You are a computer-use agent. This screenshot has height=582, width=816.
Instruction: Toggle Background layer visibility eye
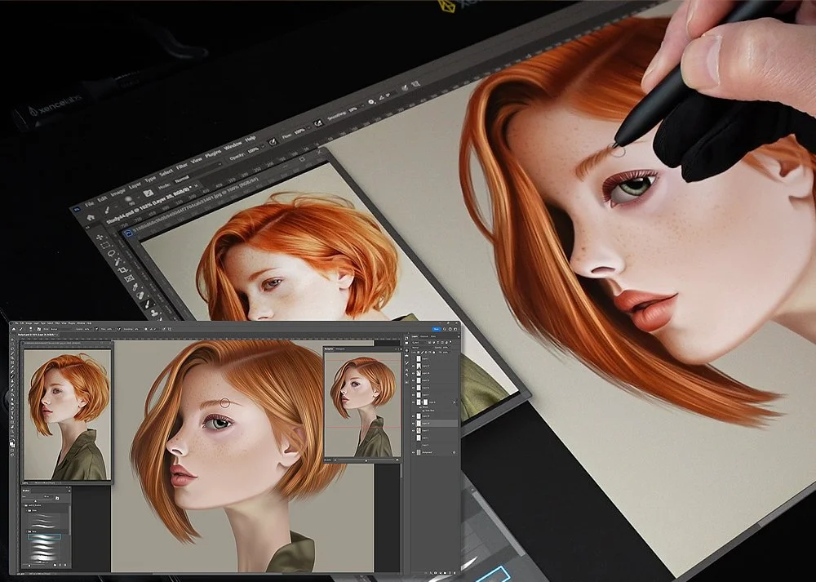point(413,452)
